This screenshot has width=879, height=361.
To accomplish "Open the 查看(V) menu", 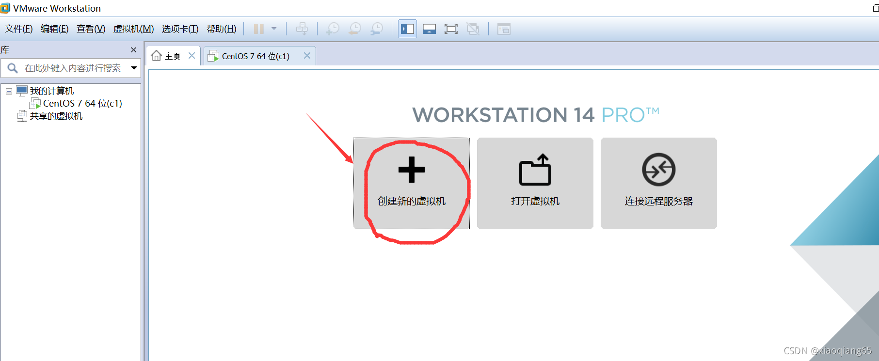I will [91, 29].
